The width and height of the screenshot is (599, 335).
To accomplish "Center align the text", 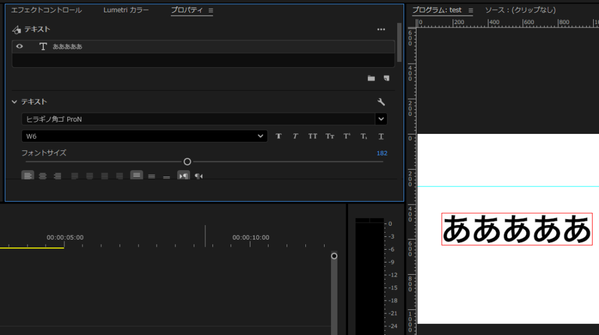I will (x=43, y=175).
